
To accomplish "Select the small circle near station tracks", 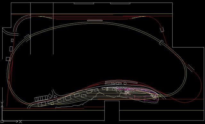I will [125, 83].
